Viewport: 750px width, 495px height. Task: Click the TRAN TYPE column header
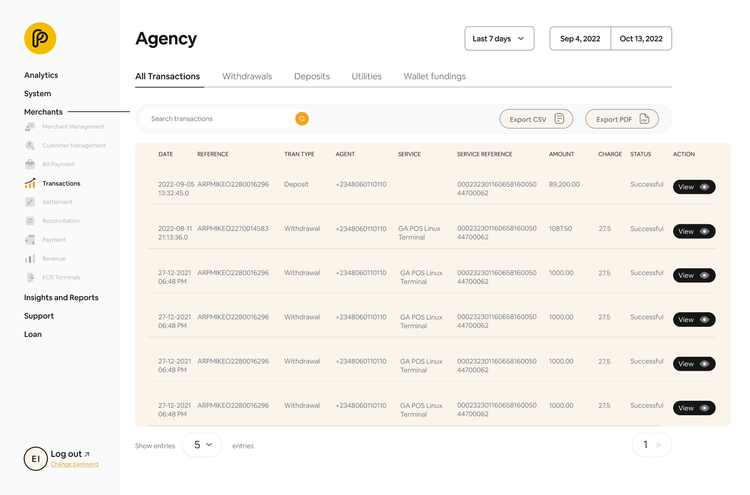pos(299,154)
